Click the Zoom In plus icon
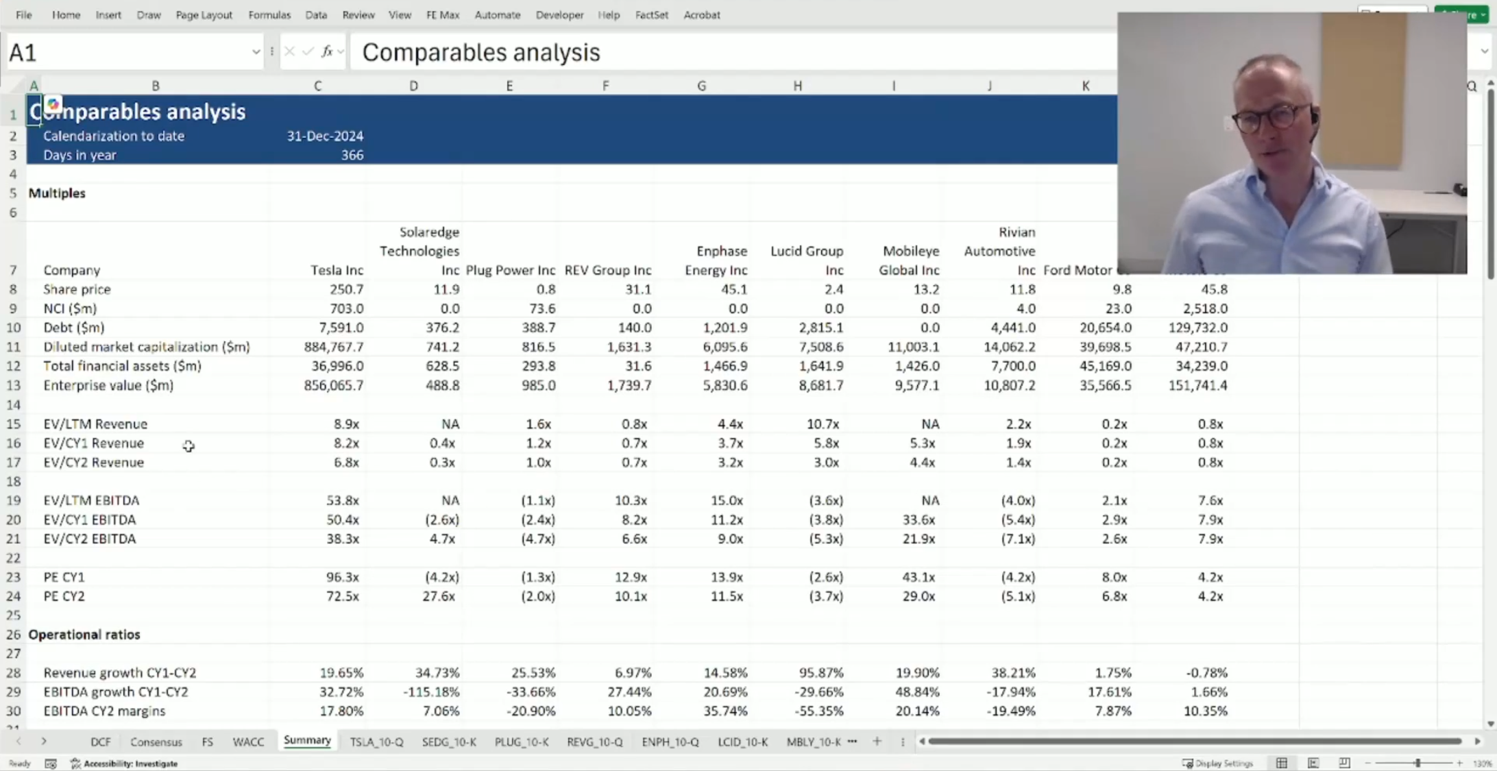Screen dimensions: 1497x771 tap(1460, 763)
